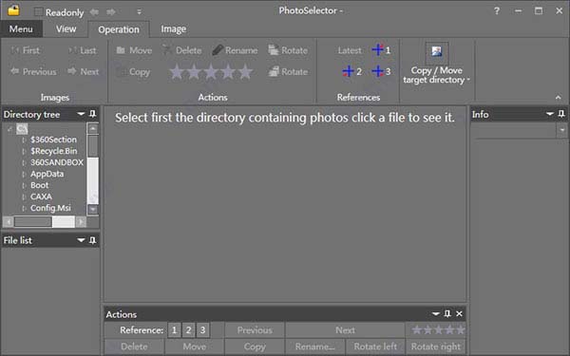
Task: Click the Delete scissors button in ribbon
Action: point(181,50)
